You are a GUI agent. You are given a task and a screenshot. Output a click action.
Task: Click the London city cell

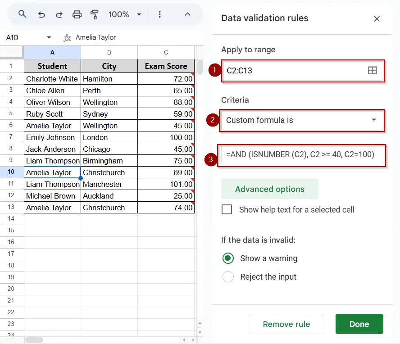109,137
